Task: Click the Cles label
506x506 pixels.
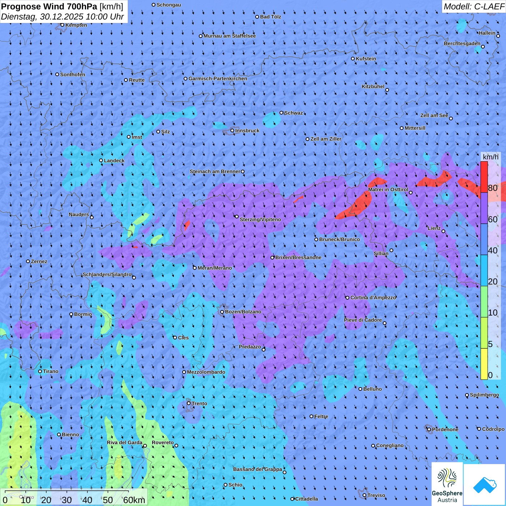Action: click(x=183, y=338)
